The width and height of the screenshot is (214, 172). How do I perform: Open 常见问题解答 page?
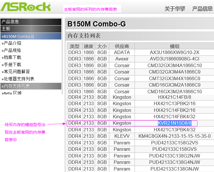click(16, 71)
